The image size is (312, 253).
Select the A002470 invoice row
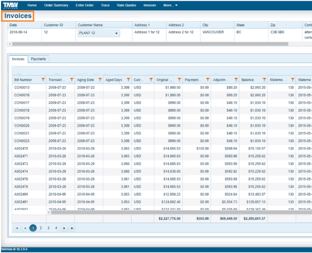(x=22, y=149)
